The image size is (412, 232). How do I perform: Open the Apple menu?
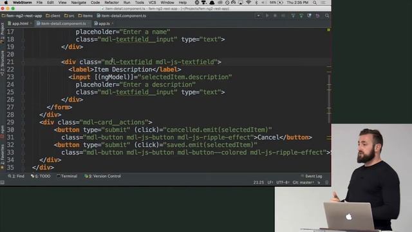click(x=6, y=3)
